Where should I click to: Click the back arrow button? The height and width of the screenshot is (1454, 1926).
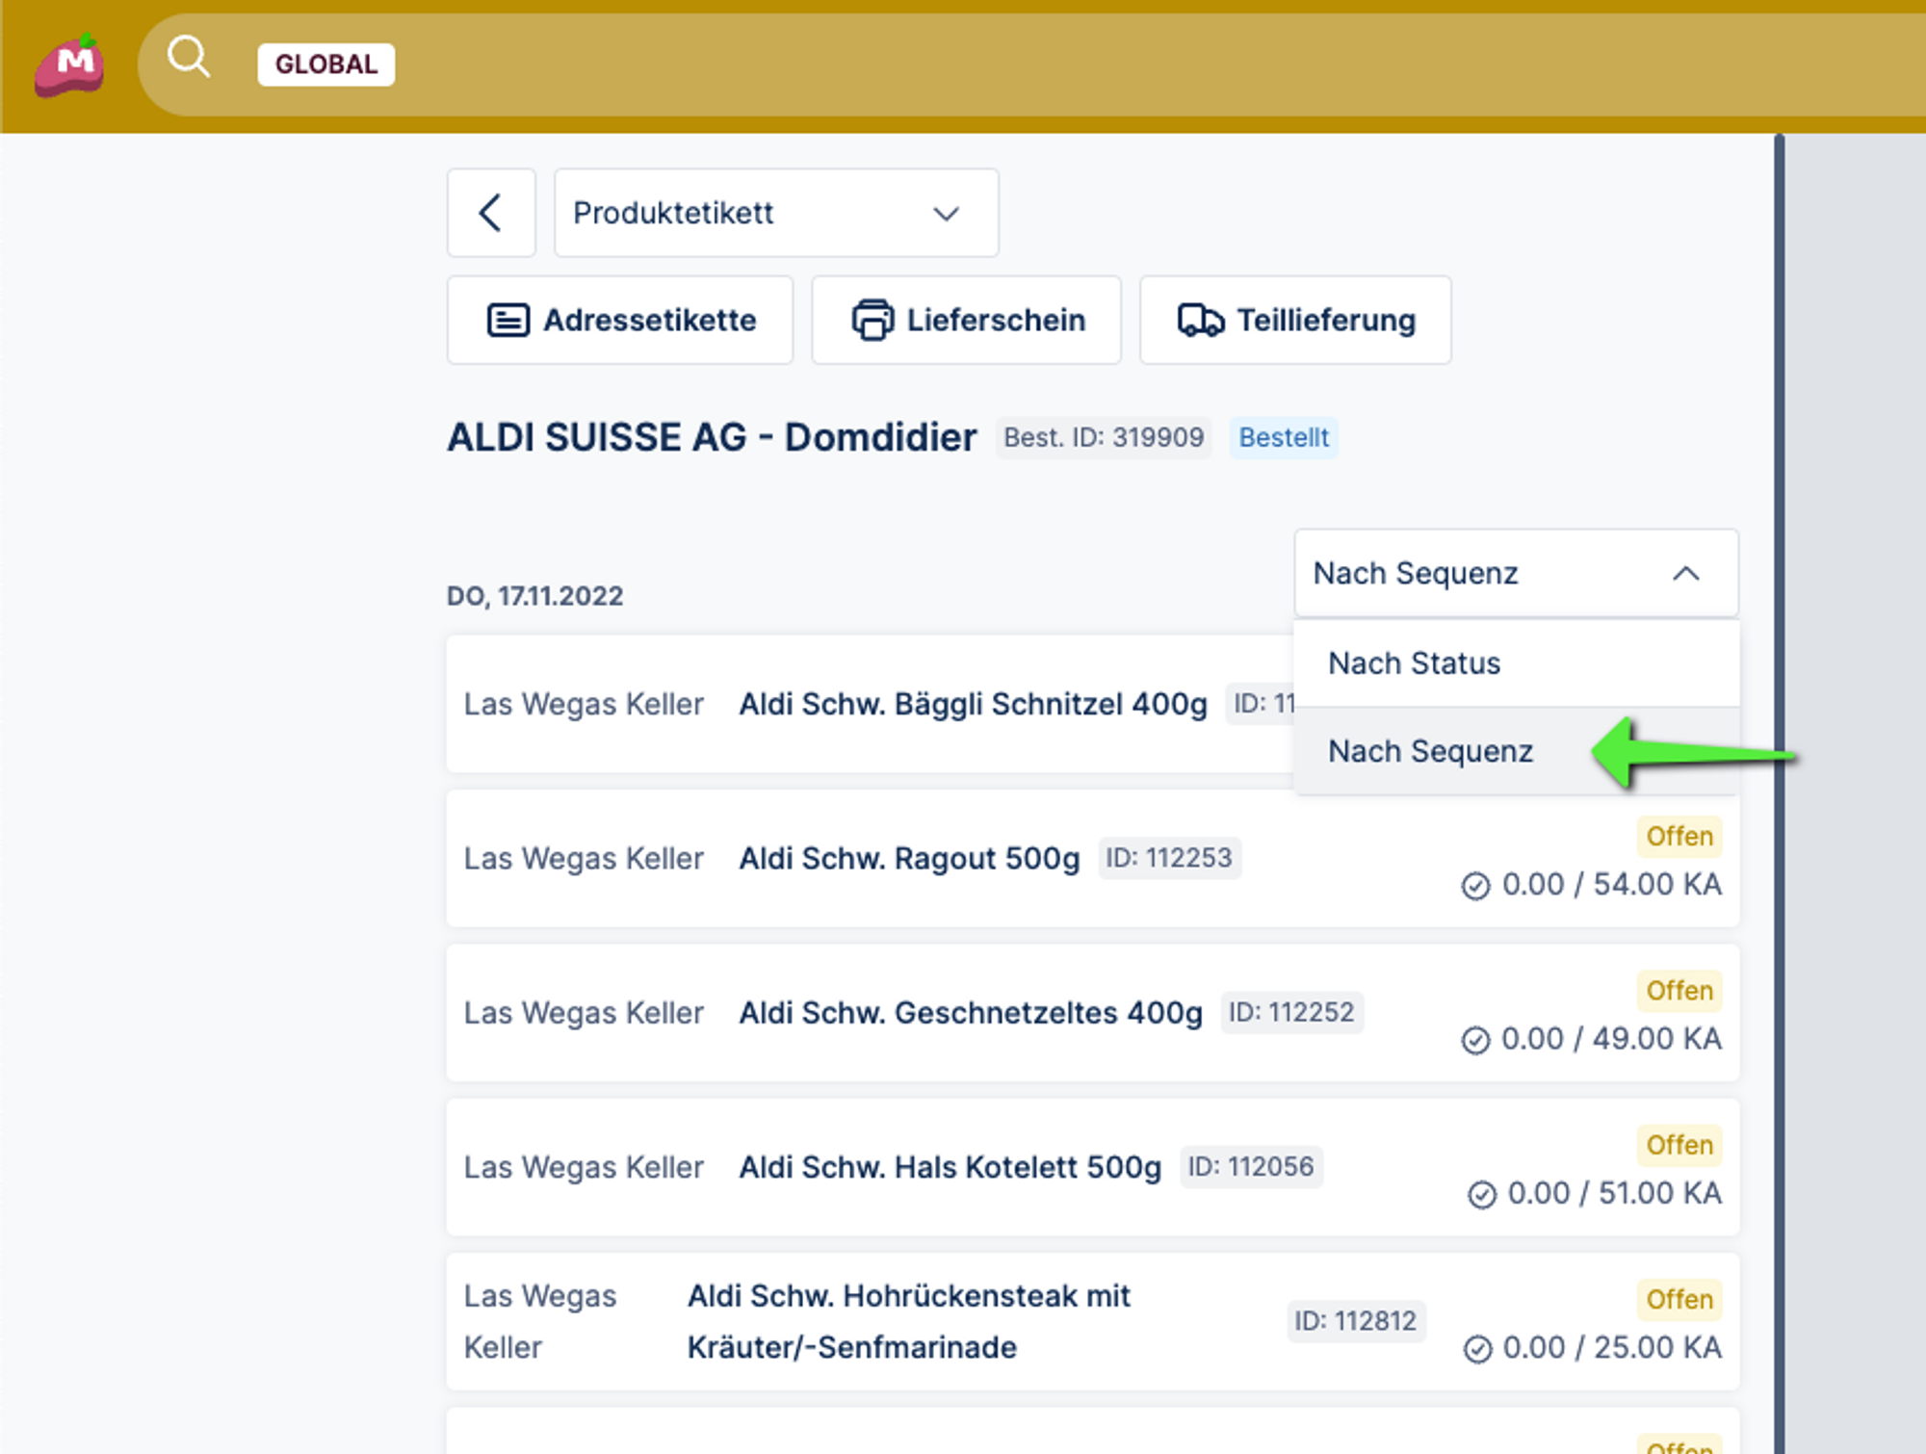(x=491, y=213)
